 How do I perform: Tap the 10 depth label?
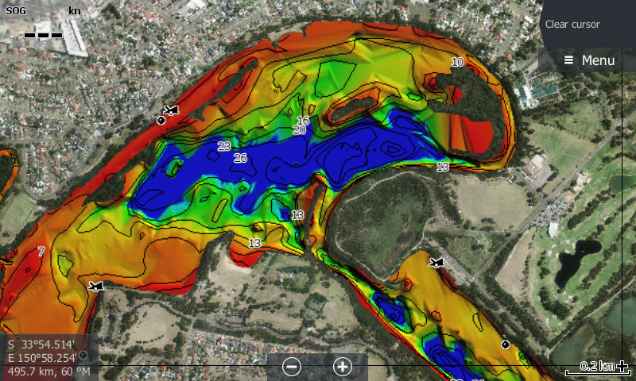pos(458,62)
